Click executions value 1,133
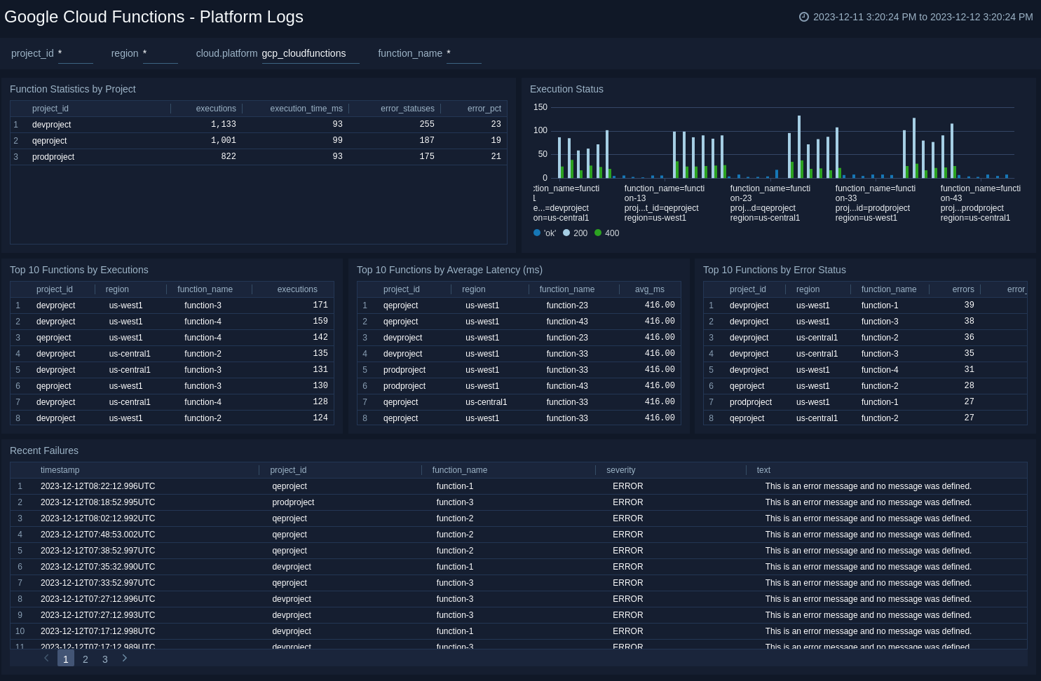The width and height of the screenshot is (1041, 681). point(224,124)
